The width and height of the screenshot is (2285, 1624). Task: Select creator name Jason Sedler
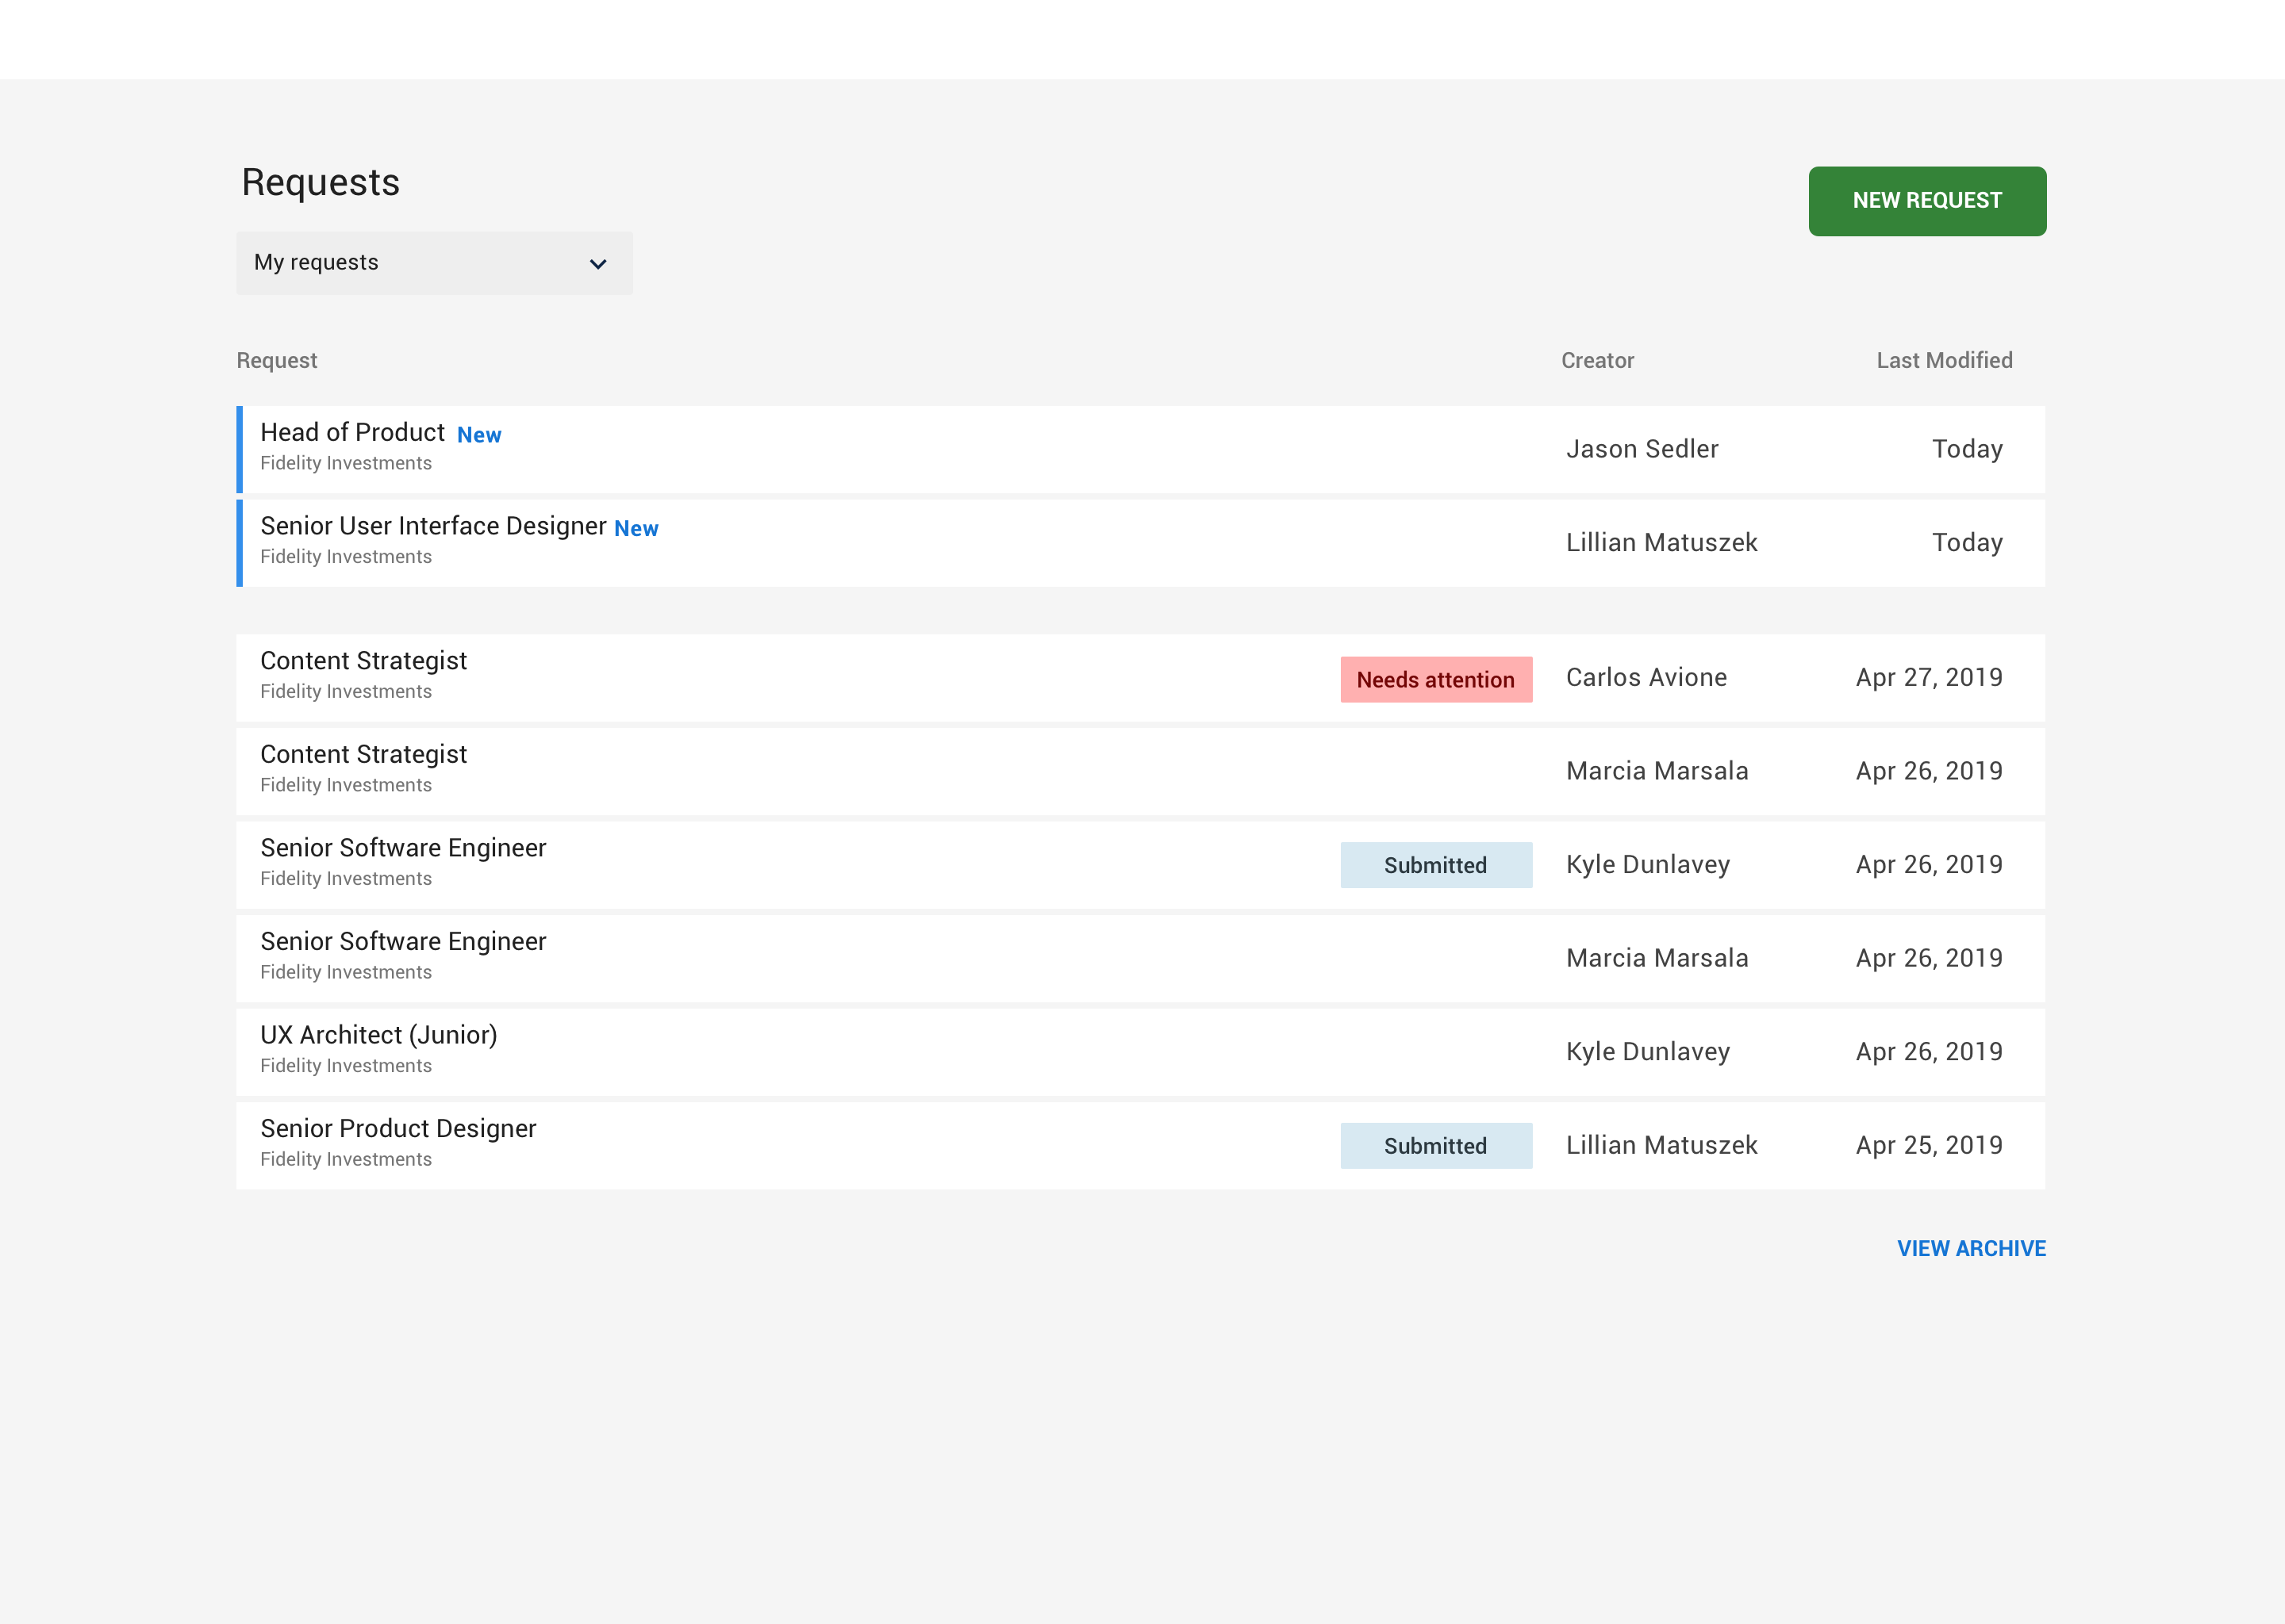click(1641, 449)
